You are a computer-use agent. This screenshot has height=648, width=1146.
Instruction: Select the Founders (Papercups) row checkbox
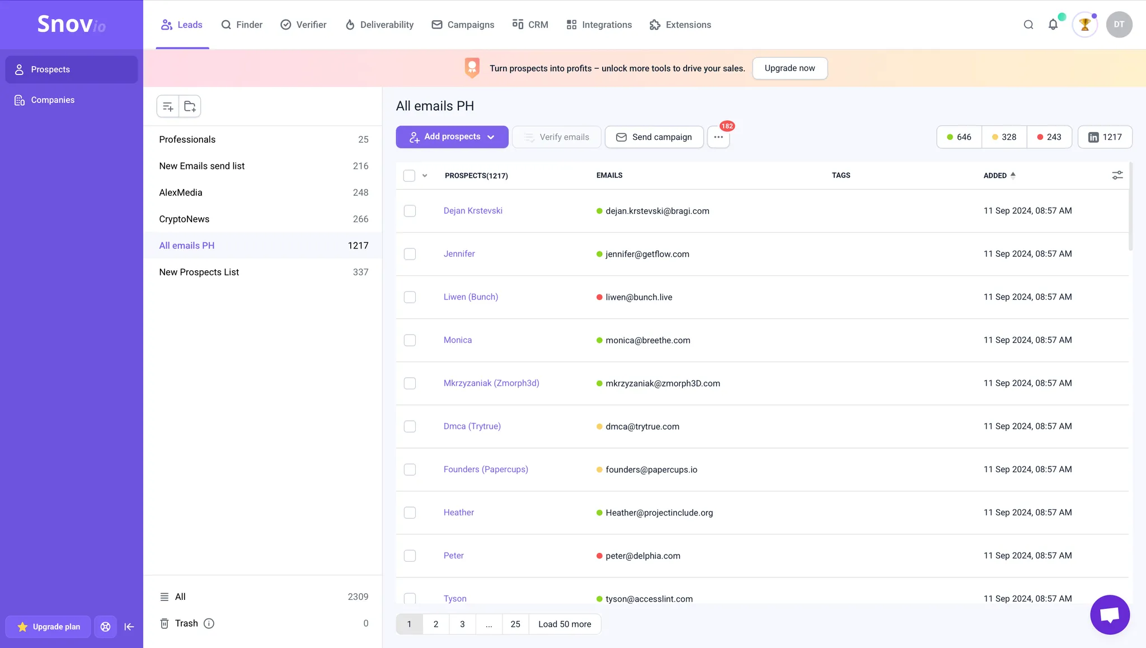(410, 469)
